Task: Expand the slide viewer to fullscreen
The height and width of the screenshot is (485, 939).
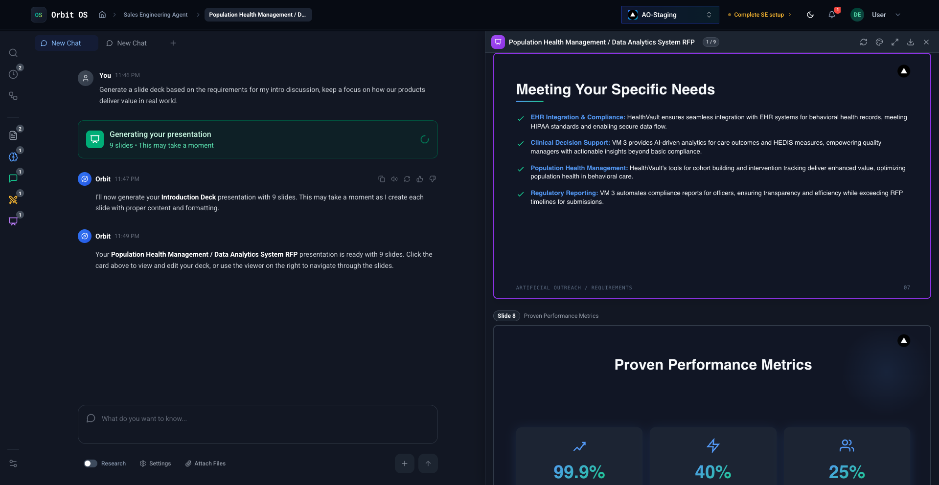Action: tap(894, 42)
